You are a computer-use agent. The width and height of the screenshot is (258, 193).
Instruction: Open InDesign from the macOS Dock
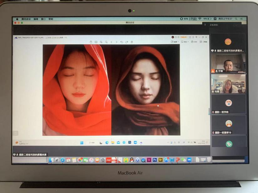[x=149, y=160]
